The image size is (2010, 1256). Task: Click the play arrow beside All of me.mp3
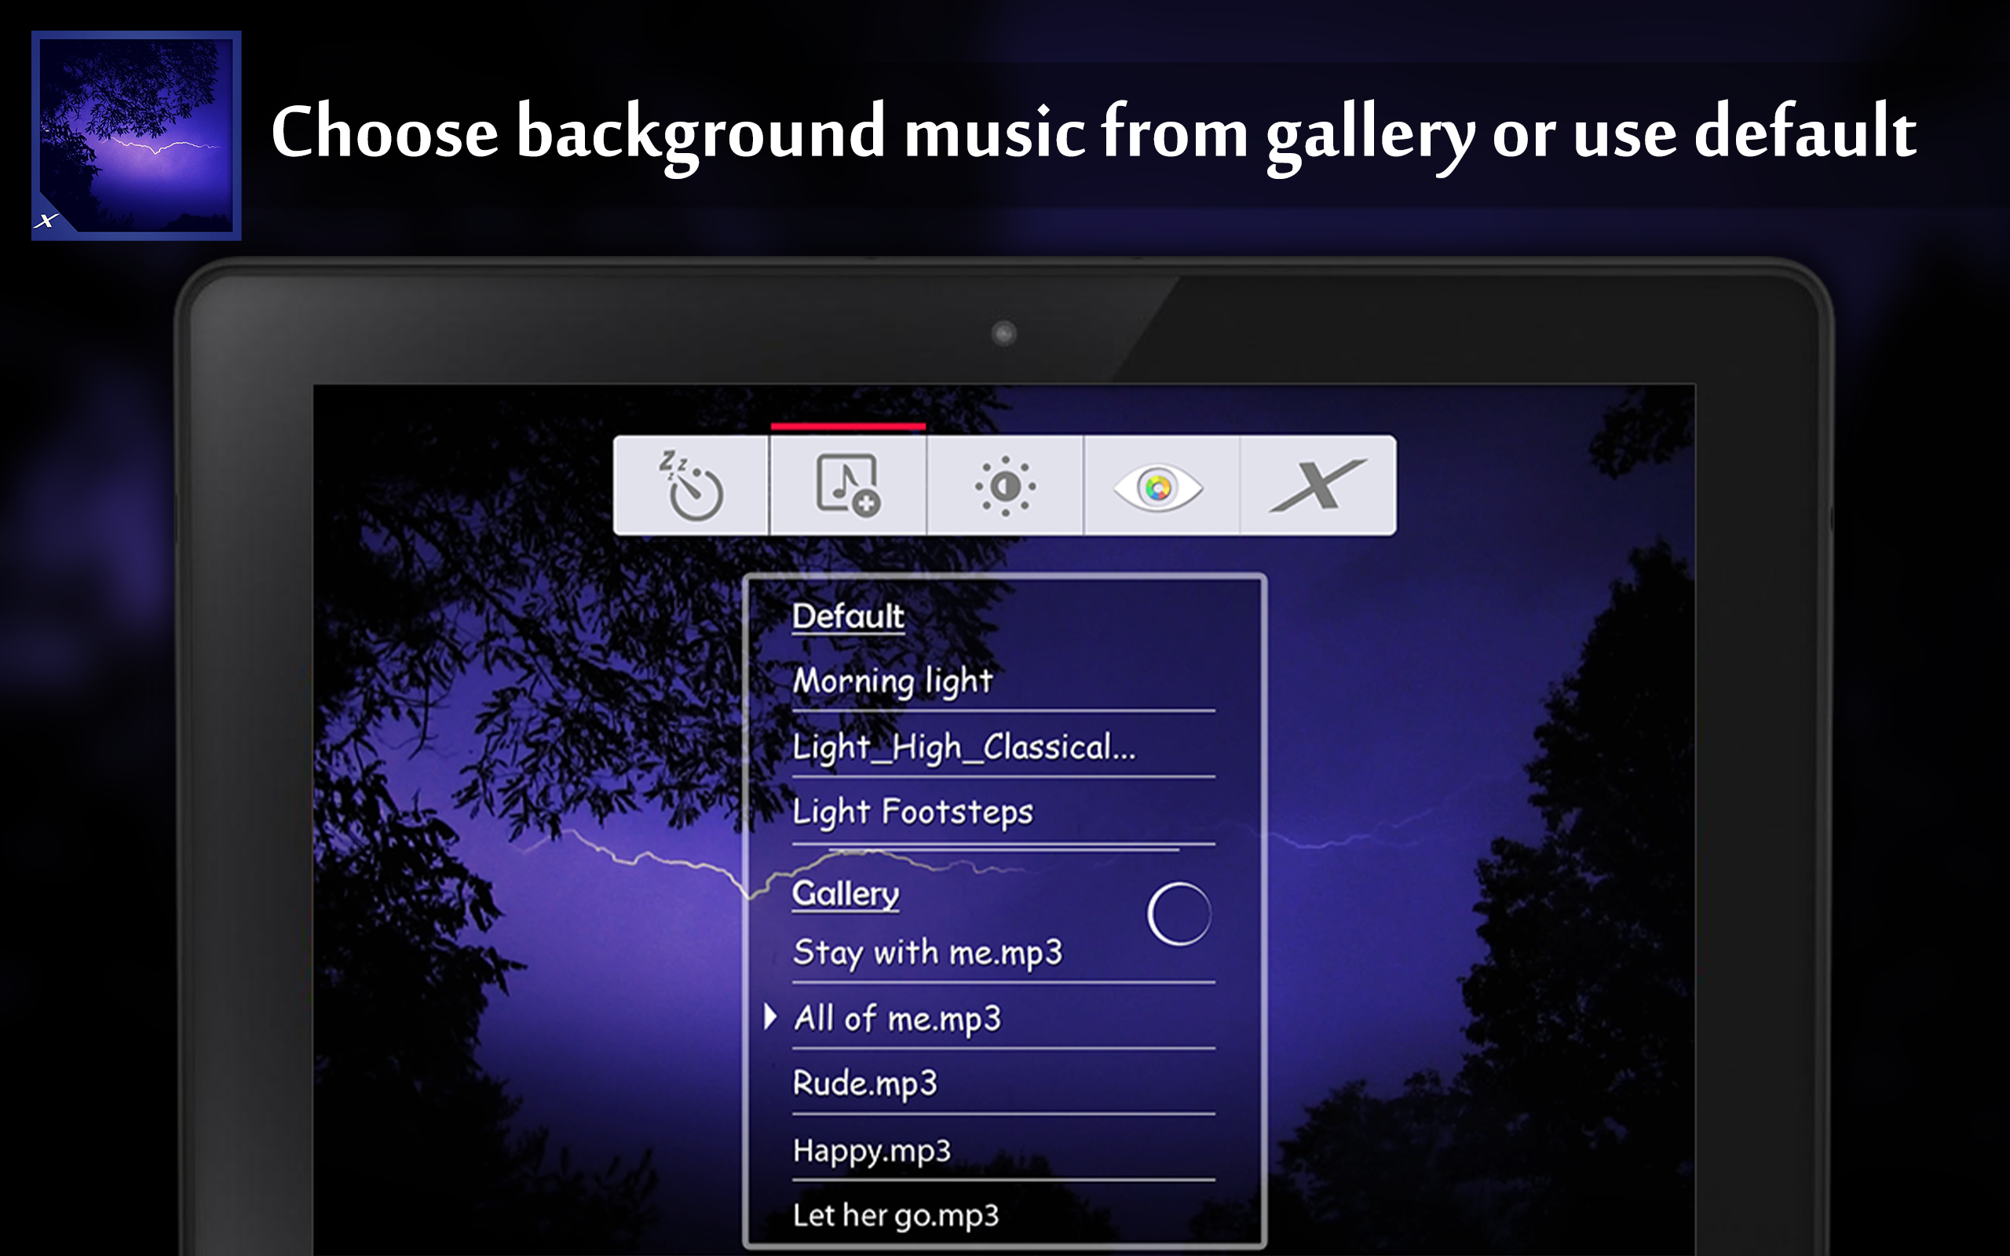(x=770, y=1016)
